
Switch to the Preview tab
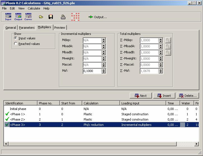point(60,28)
